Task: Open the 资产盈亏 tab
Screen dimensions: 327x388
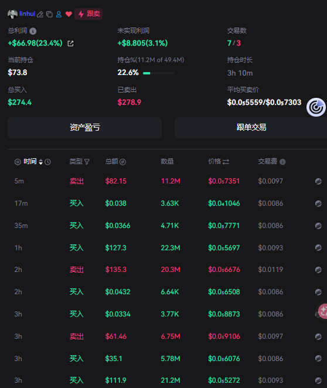Action: [x=84, y=127]
